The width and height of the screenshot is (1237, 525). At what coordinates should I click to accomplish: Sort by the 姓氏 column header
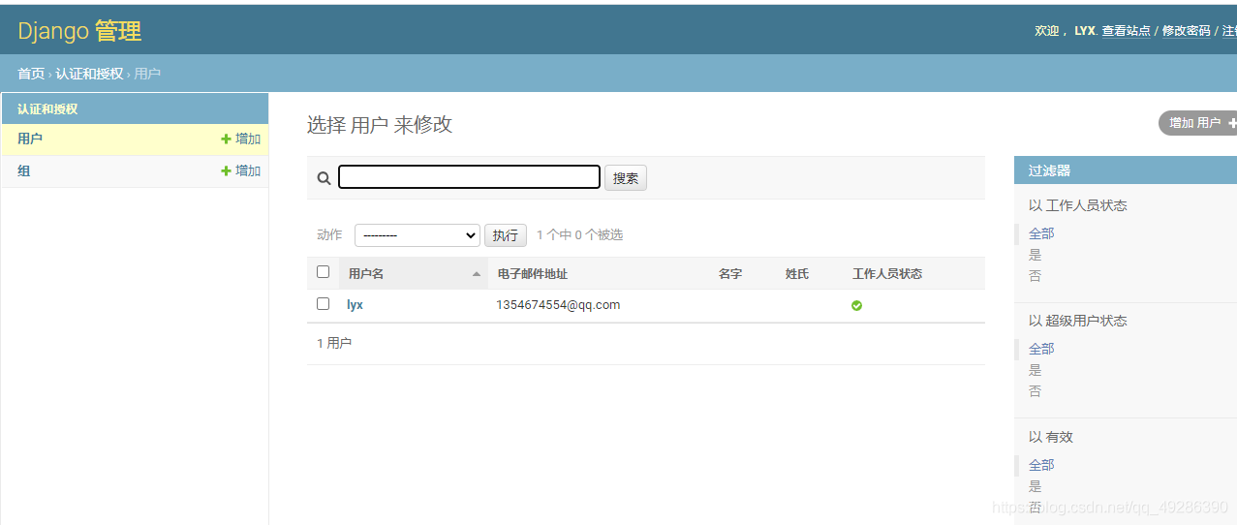click(x=797, y=274)
